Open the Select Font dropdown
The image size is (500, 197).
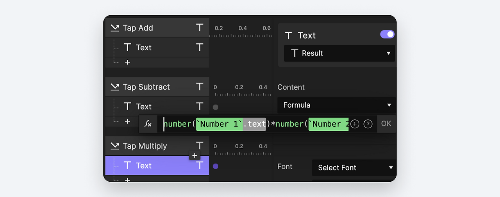tap(354, 168)
